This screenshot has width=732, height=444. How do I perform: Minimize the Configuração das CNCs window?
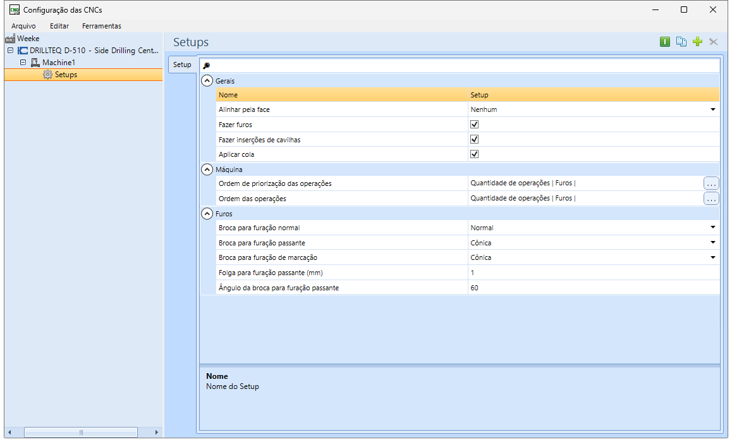656,10
